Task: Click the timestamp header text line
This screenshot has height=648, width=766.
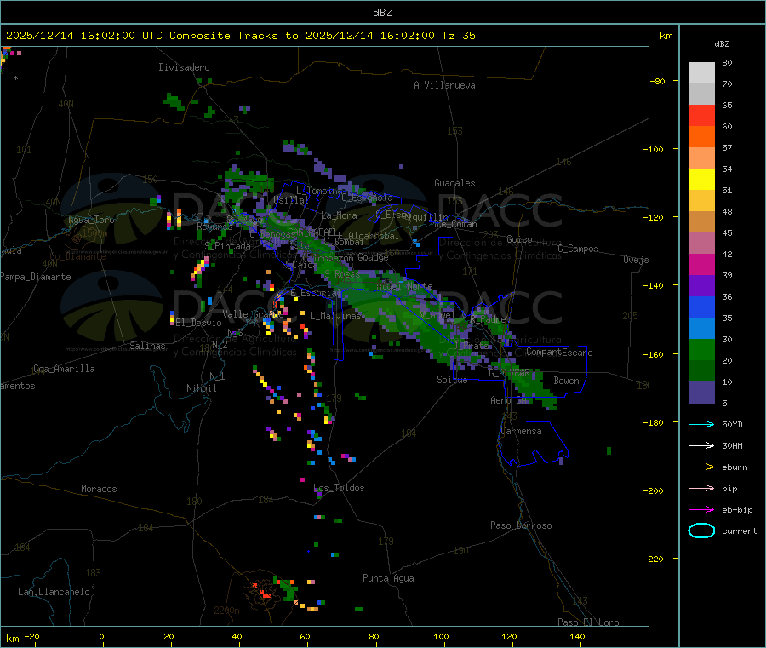Action: click(240, 36)
